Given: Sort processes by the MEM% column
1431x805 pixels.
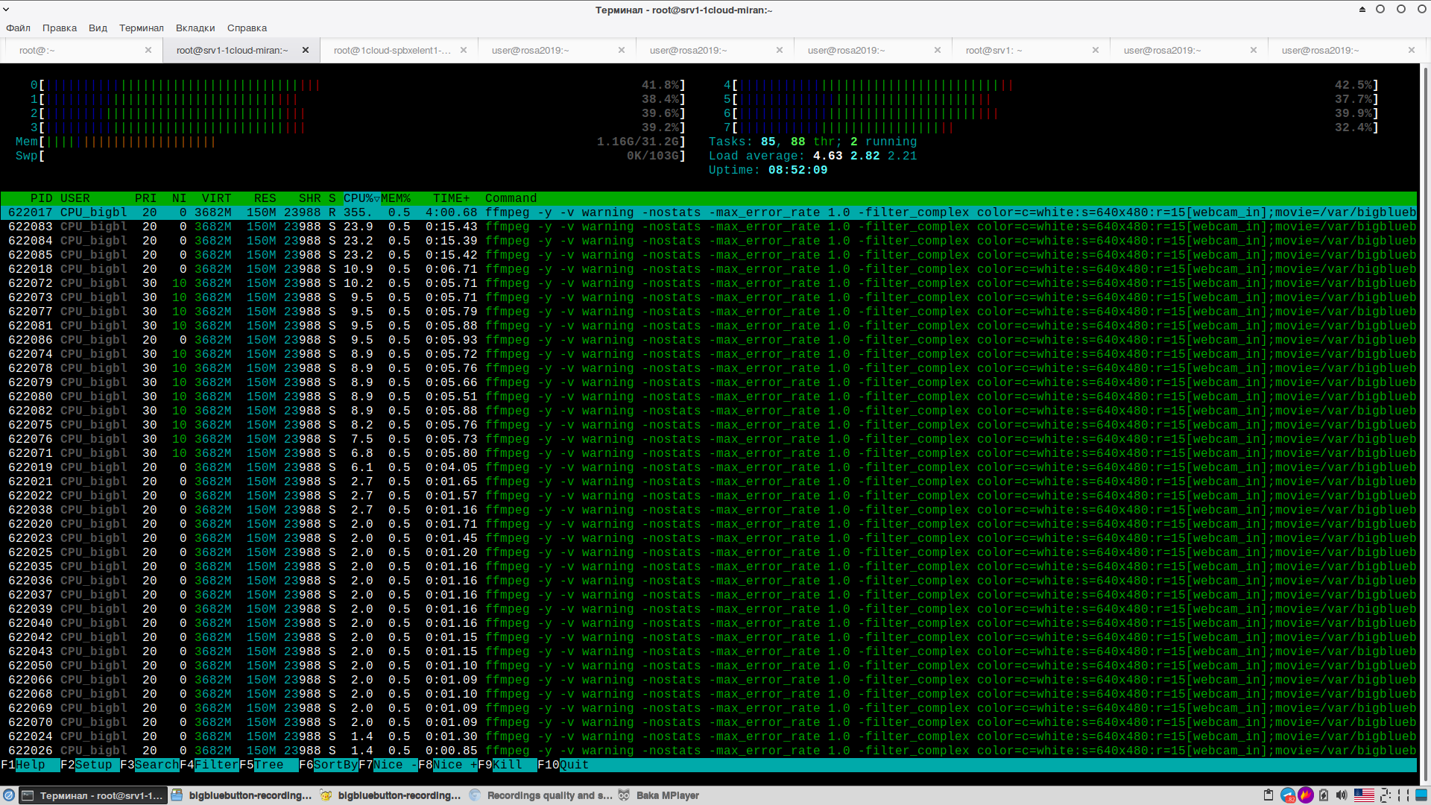Looking at the screenshot, I should pyautogui.click(x=394, y=198).
